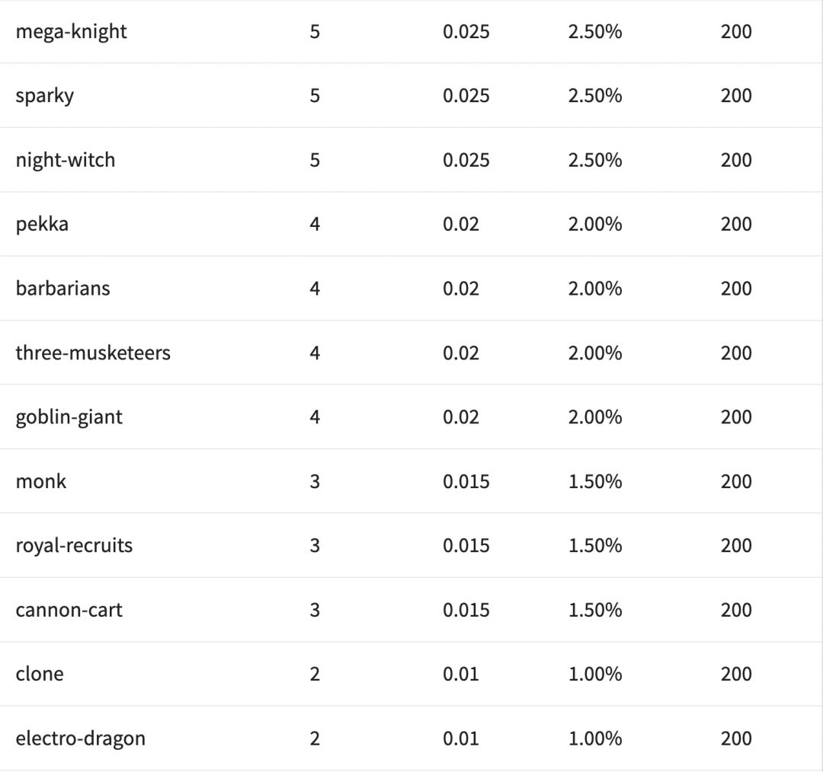Select the 2.00% cell in barbarians row
This screenshot has height=772, width=823.
tap(595, 289)
